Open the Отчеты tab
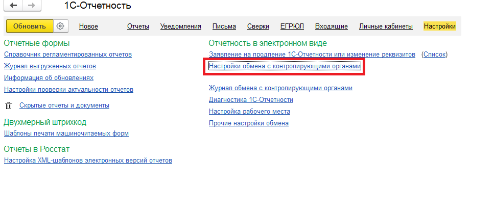Image resolution: width=494 pixels, height=212 pixels. click(138, 26)
